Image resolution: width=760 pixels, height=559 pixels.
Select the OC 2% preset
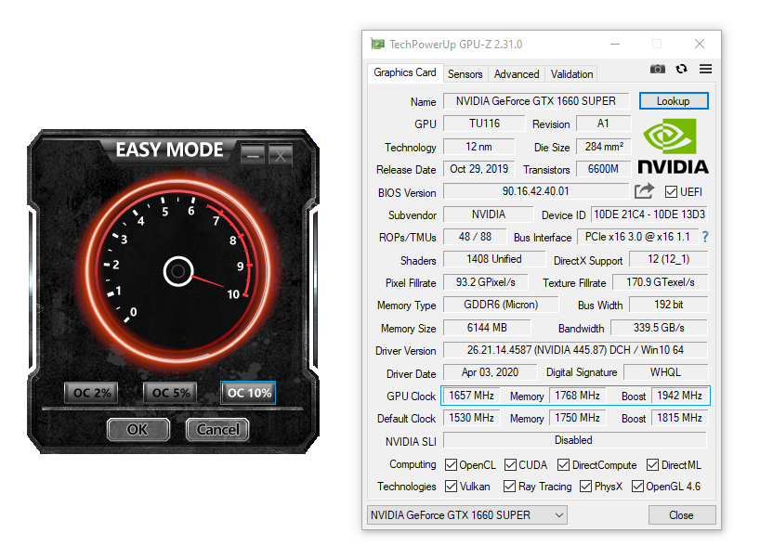92,393
